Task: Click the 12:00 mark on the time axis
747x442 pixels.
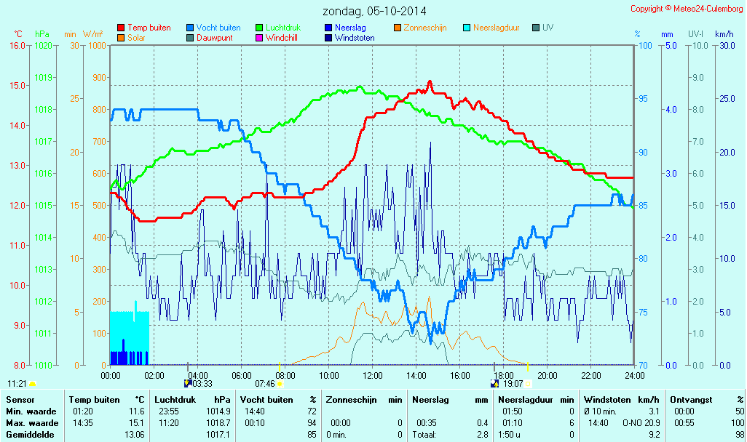Action: [372, 375]
